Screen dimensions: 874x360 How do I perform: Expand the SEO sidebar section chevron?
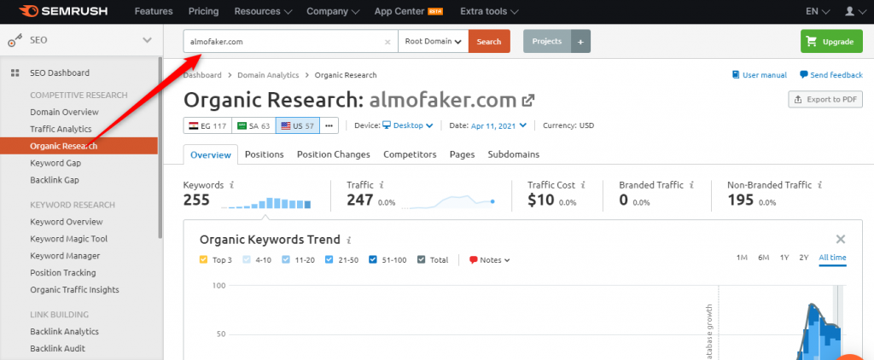[147, 40]
